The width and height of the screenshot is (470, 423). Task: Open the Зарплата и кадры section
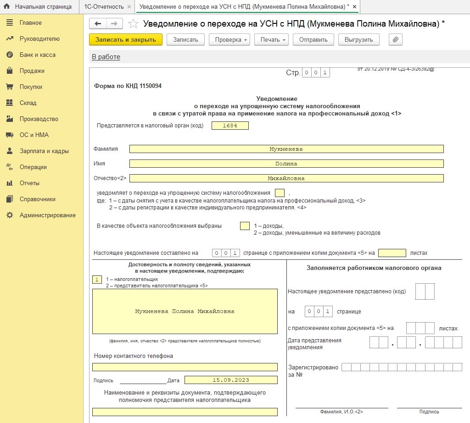44,151
